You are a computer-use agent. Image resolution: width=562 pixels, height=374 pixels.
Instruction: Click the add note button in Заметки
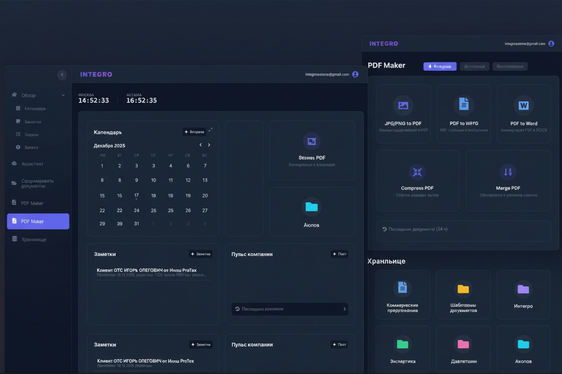click(x=200, y=254)
